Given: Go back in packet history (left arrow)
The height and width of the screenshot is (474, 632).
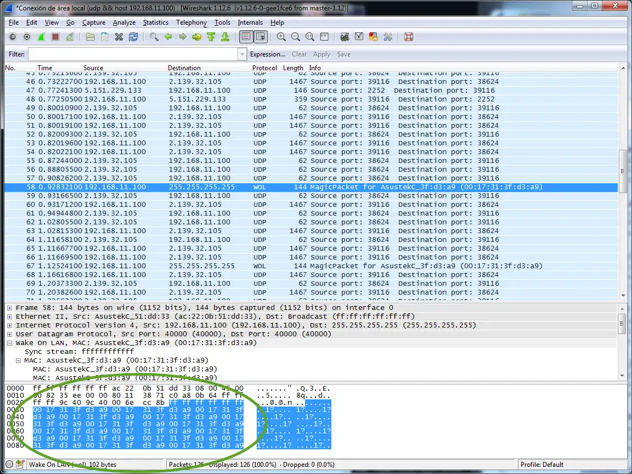Looking at the screenshot, I should click(x=168, y=37).
